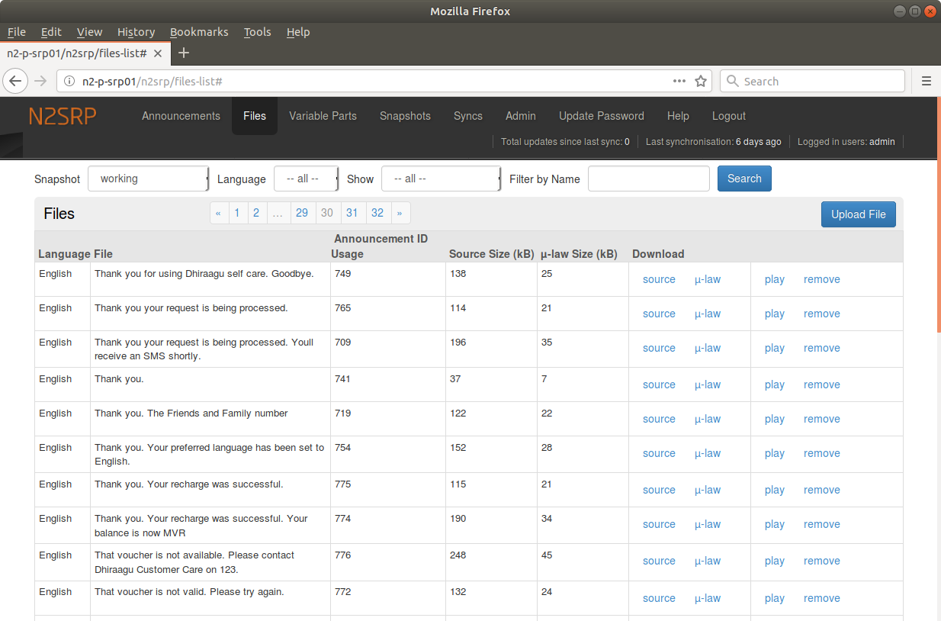Download source for announcement 772
This screenshot has width=941, height=621.
pyautogui.click(x=659, y=598)
